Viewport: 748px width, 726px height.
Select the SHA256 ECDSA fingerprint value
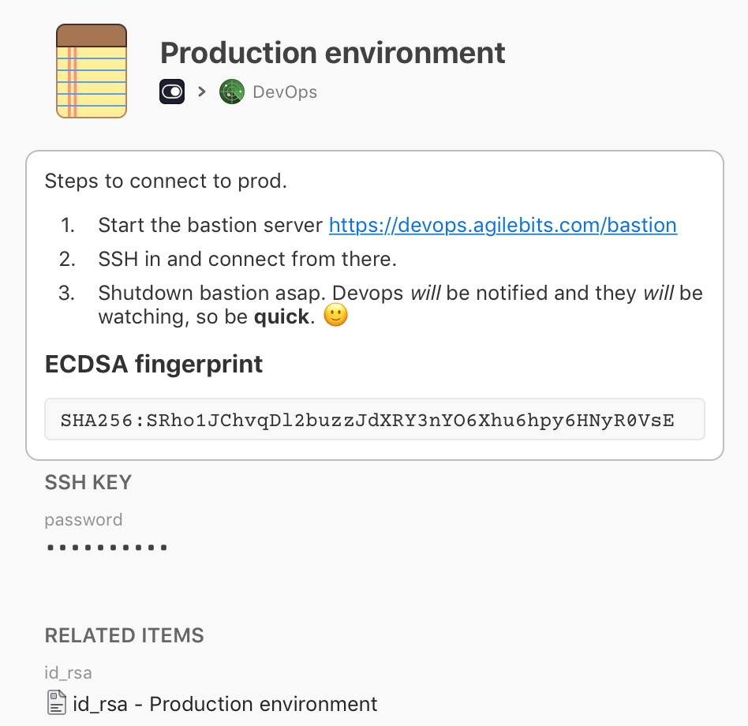[x=374, y=419]
